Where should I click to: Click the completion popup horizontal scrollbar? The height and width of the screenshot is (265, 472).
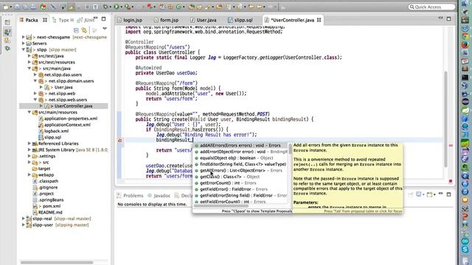pos(221,206)
